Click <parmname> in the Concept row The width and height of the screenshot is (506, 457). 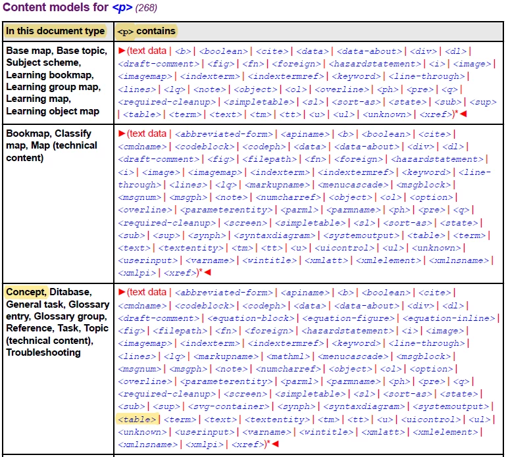click(353, 382)
